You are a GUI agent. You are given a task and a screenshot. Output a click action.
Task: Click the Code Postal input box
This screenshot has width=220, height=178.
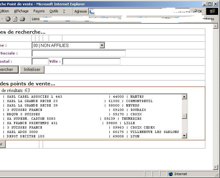40,61
